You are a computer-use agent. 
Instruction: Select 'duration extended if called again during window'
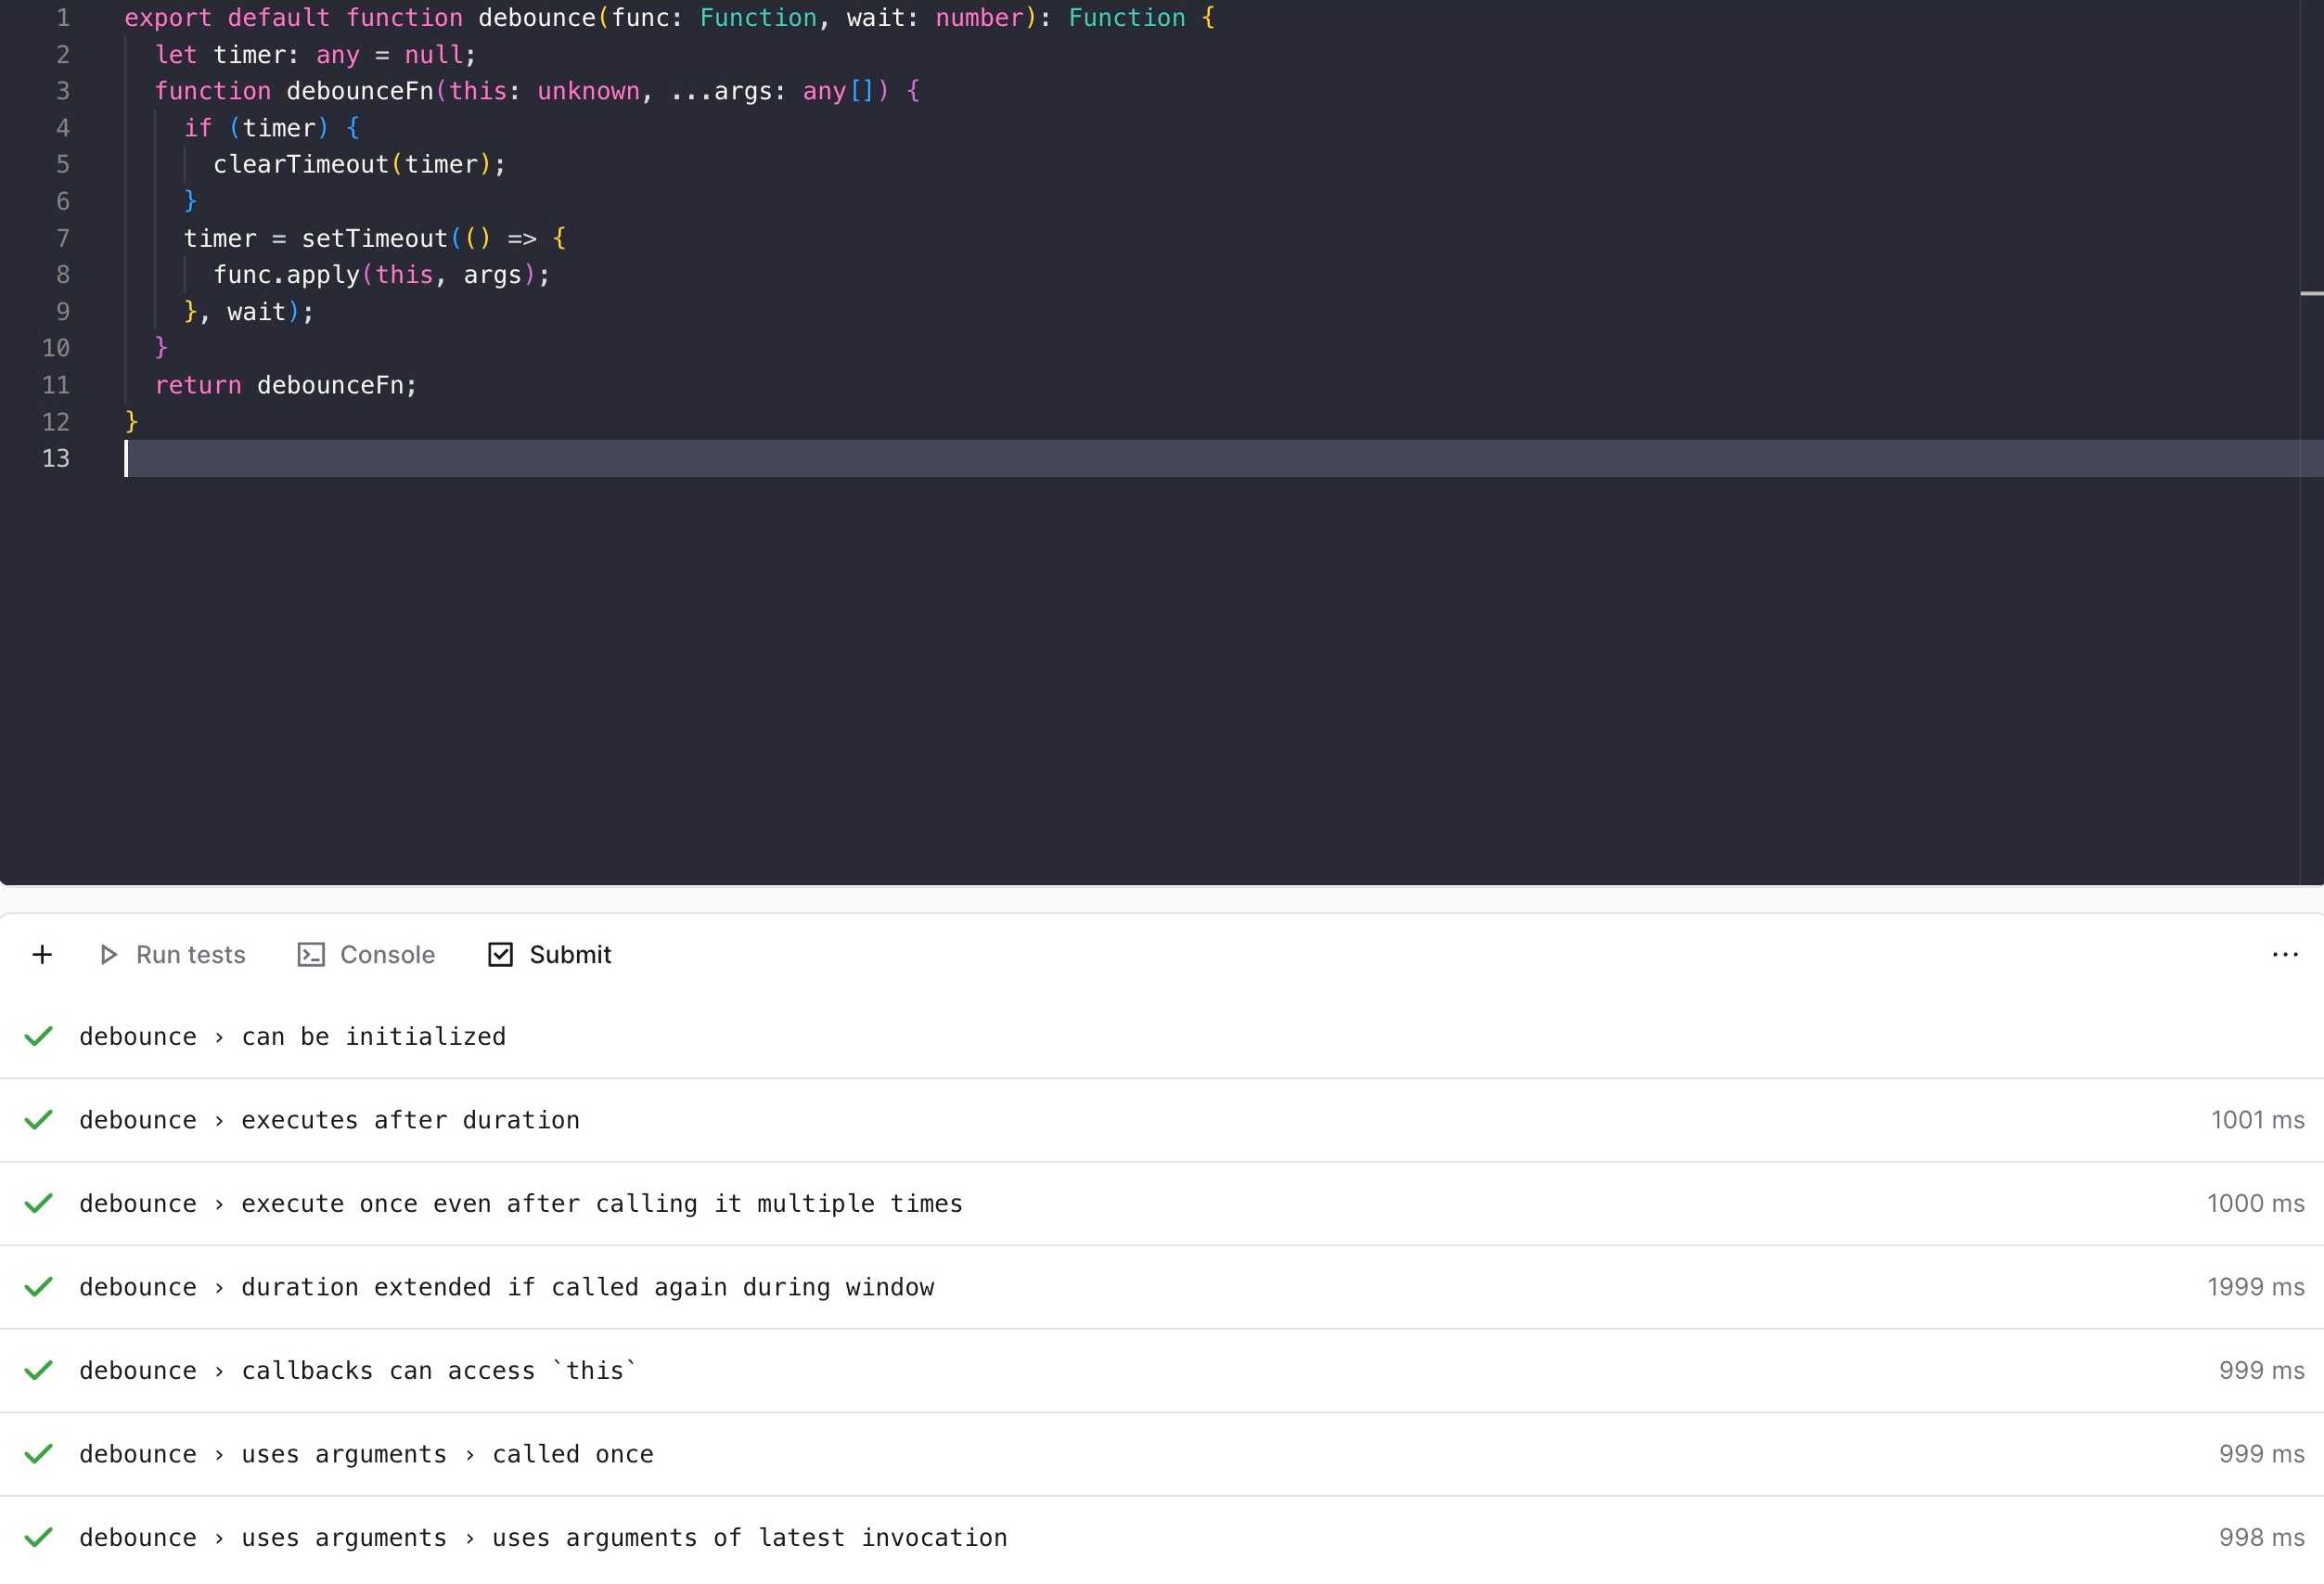[1162, 1287]
